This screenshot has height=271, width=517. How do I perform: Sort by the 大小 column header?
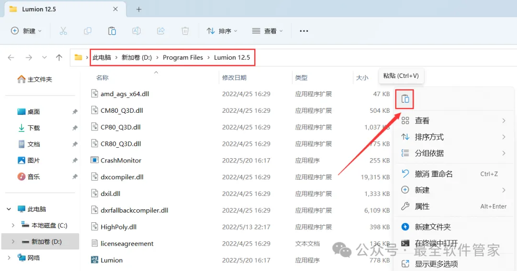(362, 78)
